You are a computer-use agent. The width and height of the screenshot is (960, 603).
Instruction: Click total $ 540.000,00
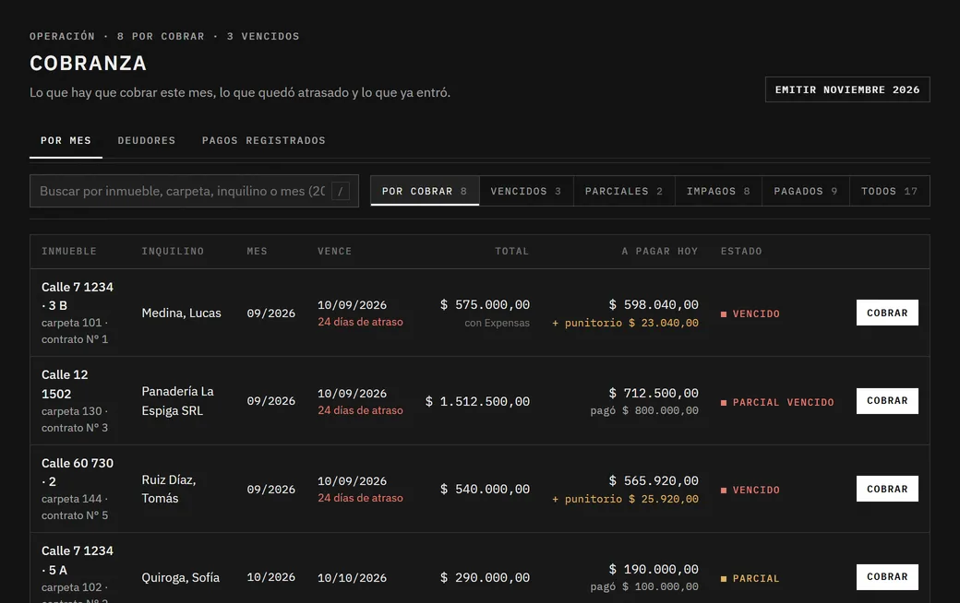485,490
